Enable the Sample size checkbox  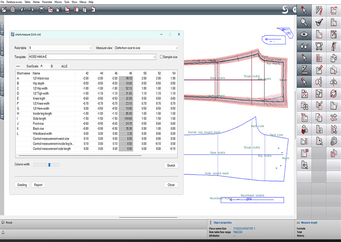[x=161, y=57]
